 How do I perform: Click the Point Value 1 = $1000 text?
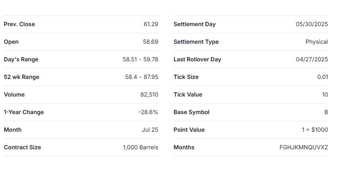point(315,130)
